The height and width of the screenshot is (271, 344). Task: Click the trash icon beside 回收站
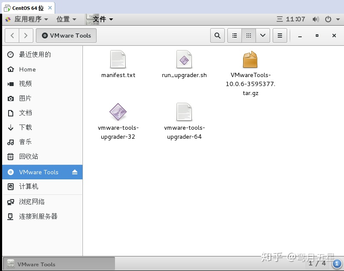(11, 157)
